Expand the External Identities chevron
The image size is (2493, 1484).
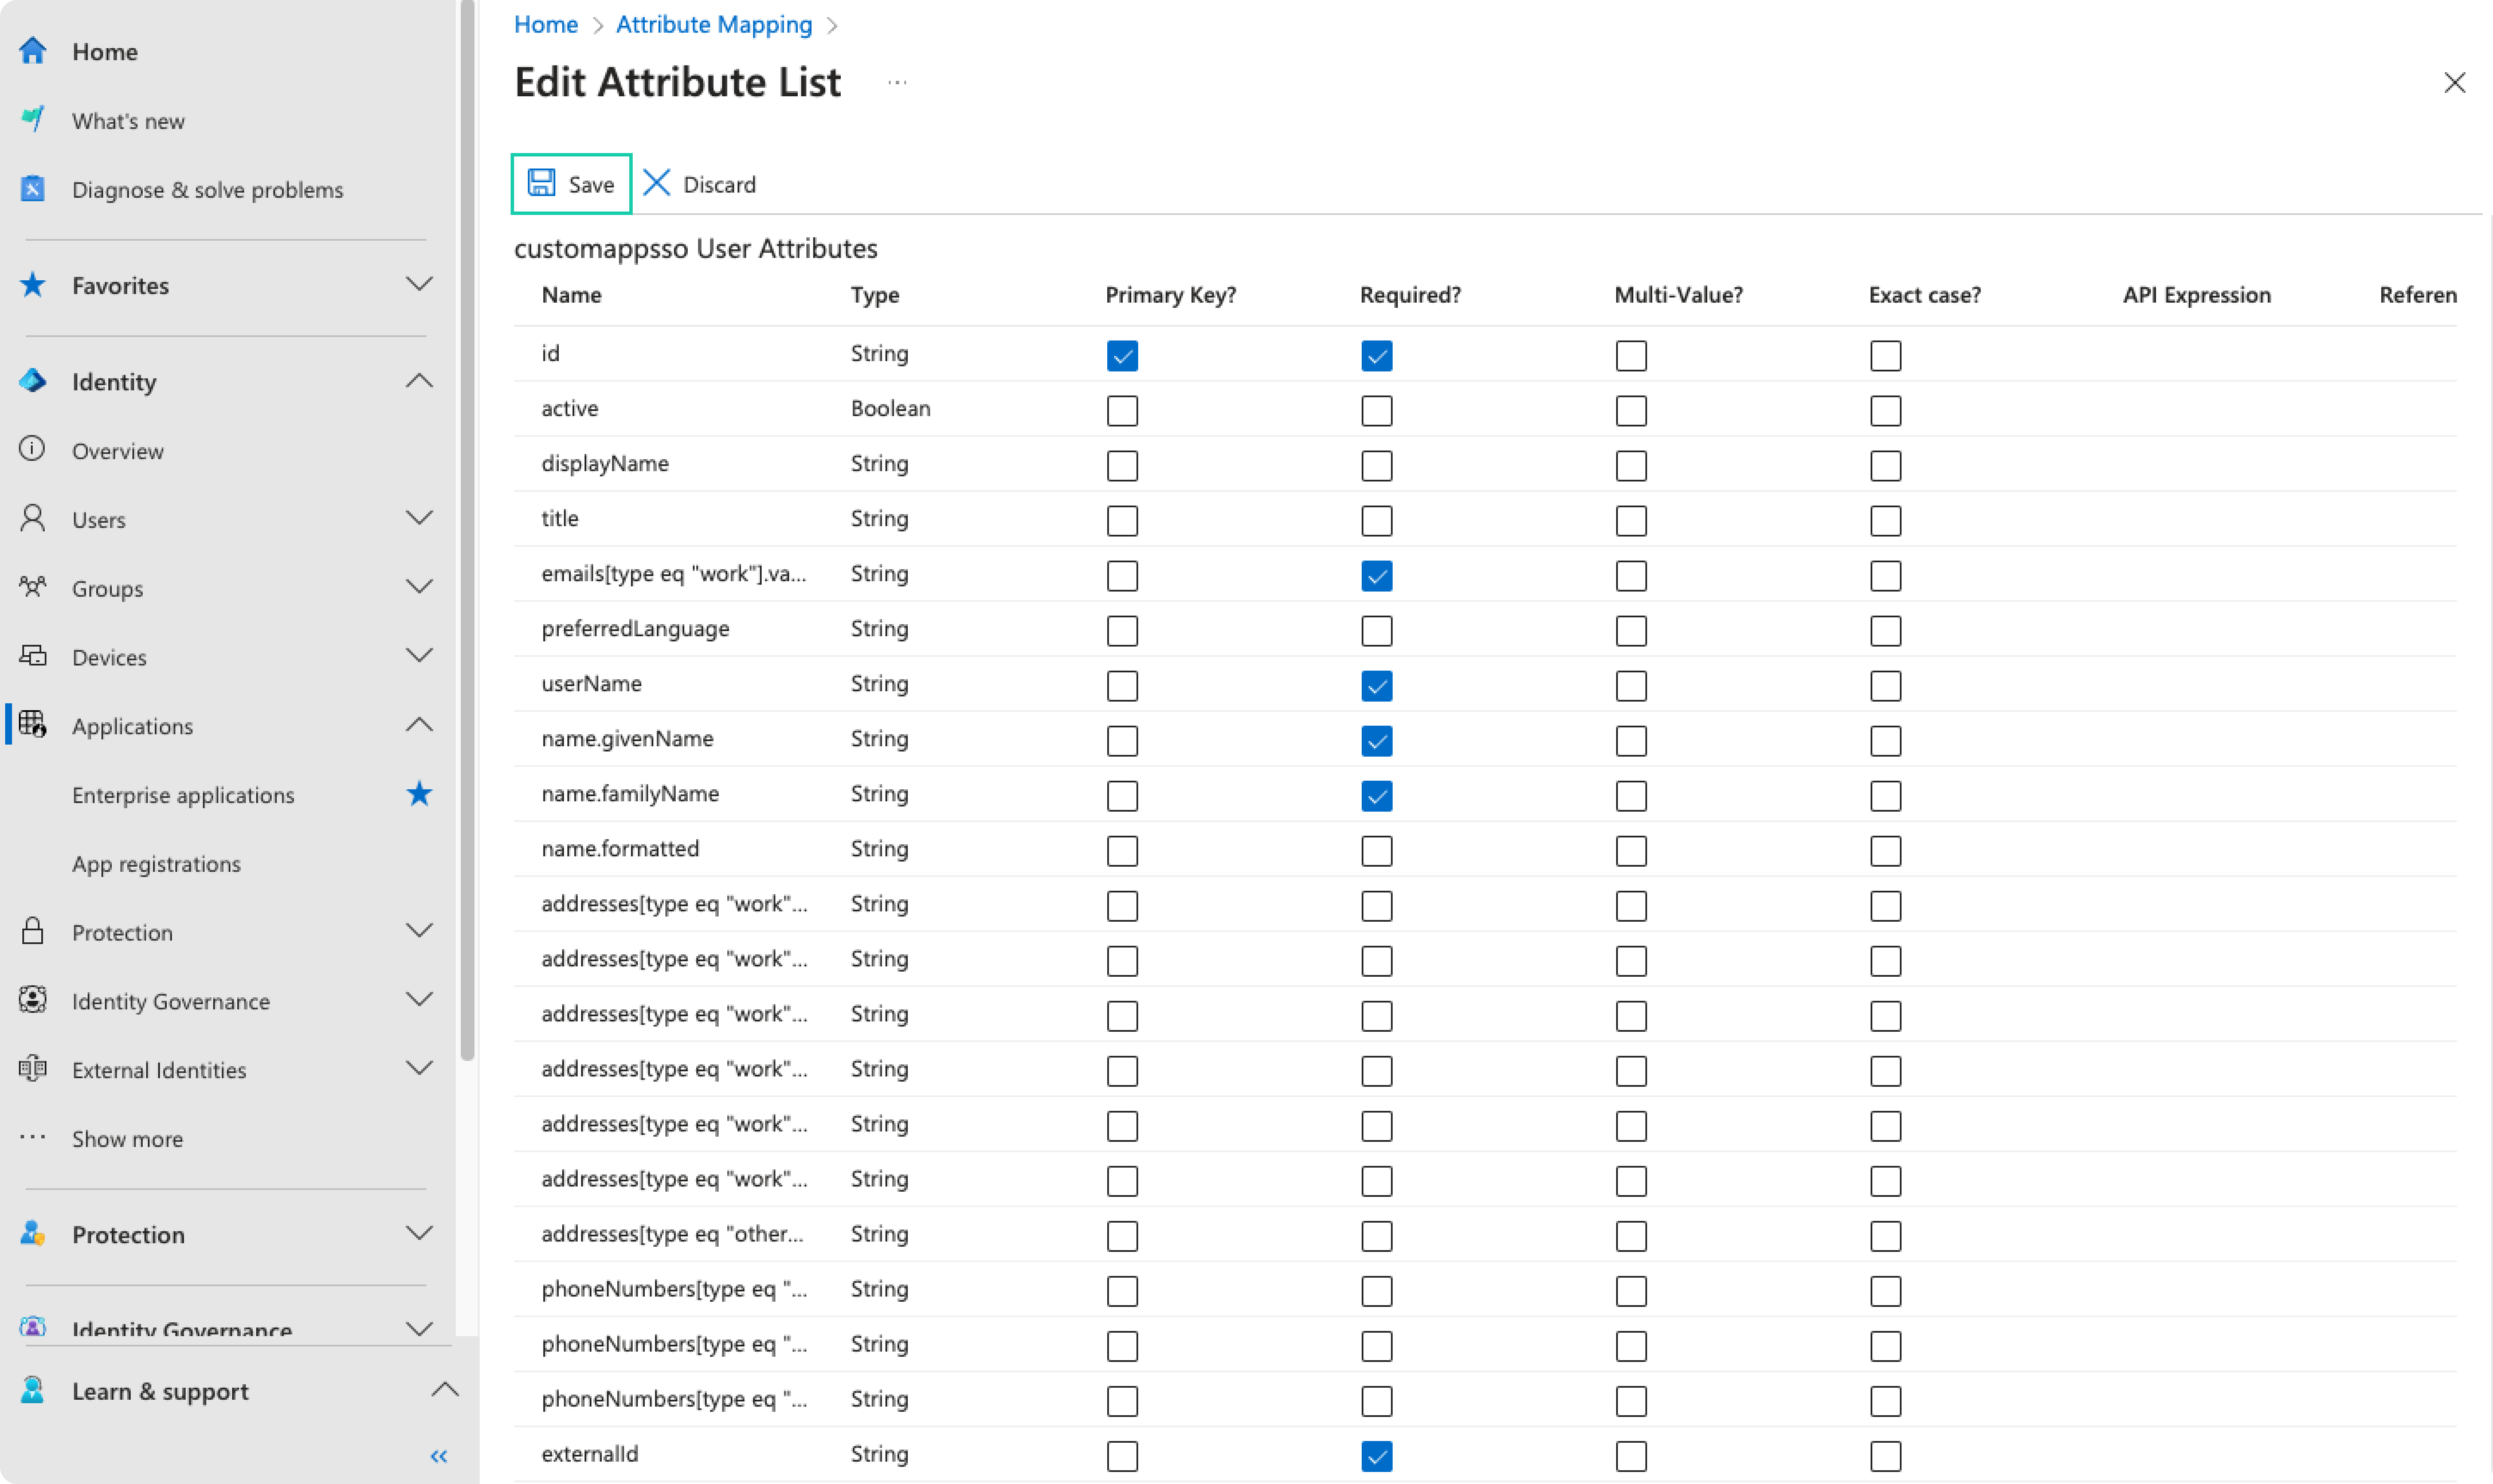[x=420, y=1068]
